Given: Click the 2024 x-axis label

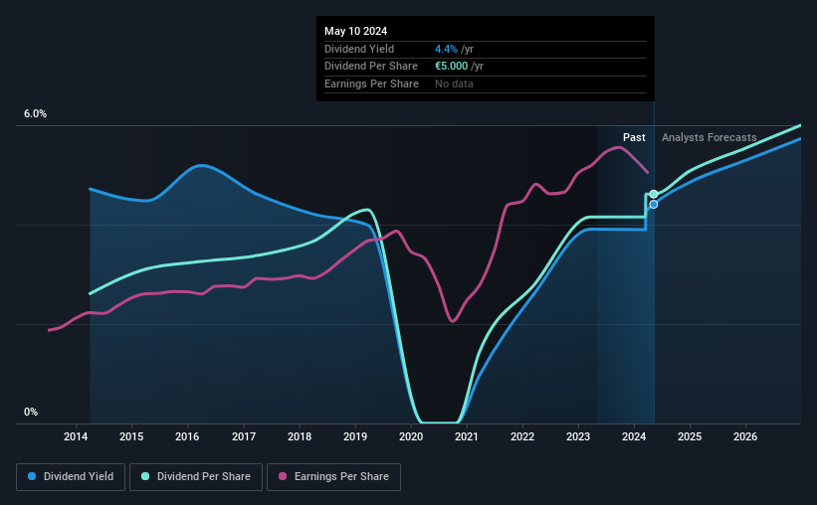Looking at the screenshot, I should [x=634, y=436].
